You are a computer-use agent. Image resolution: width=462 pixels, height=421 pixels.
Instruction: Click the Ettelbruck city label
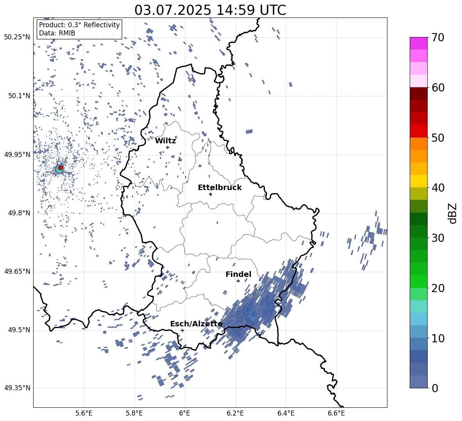(220, 188)
